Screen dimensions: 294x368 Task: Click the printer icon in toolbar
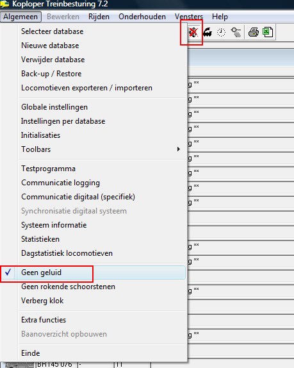[254, 32]
